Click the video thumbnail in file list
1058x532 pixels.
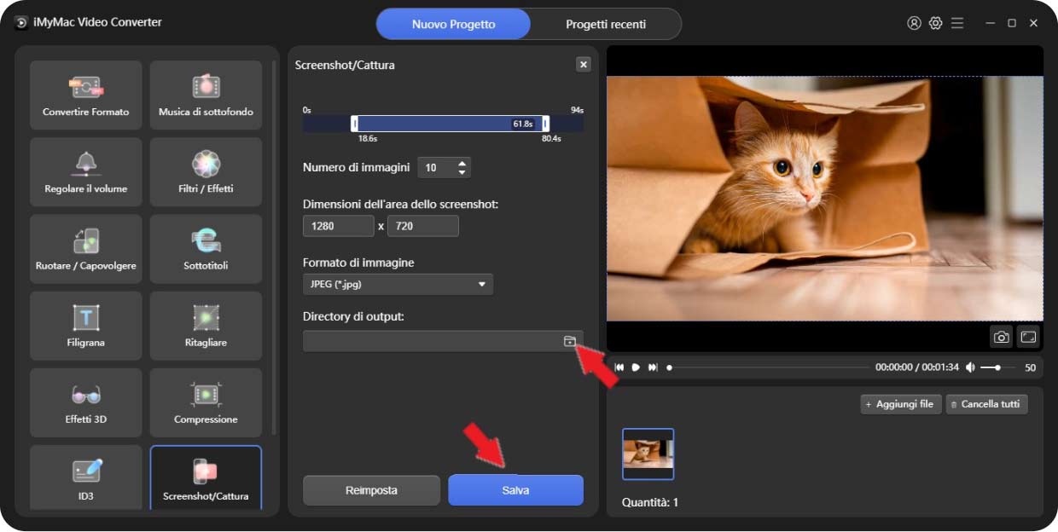(x=648, y=454)
